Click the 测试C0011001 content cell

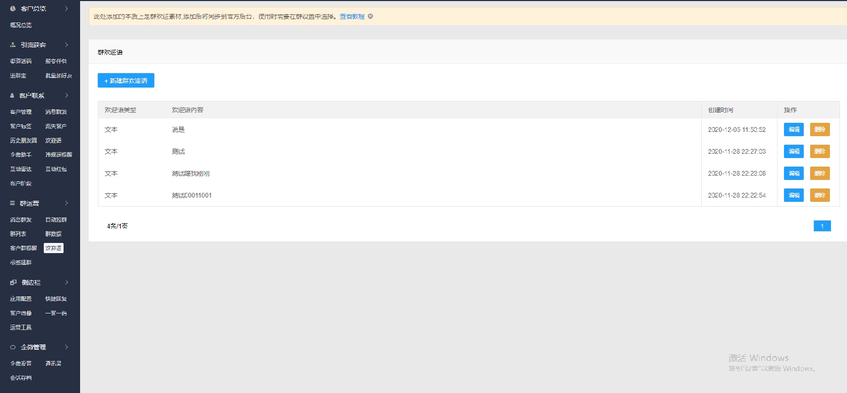(192, 195)
